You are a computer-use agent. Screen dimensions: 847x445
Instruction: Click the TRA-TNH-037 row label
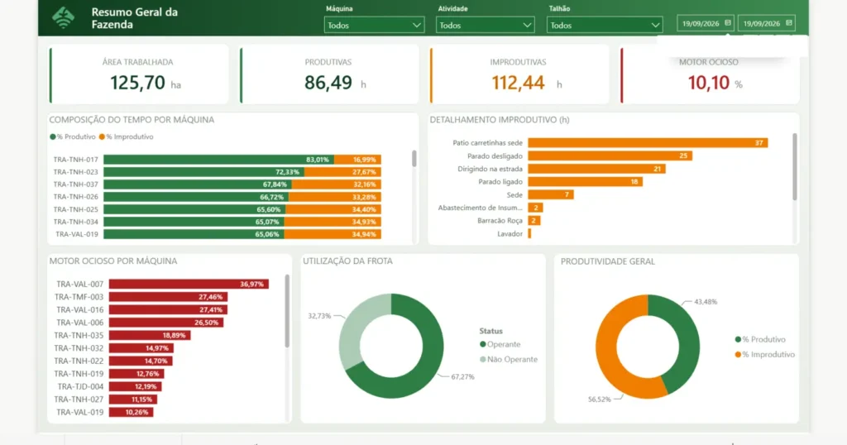75,184
